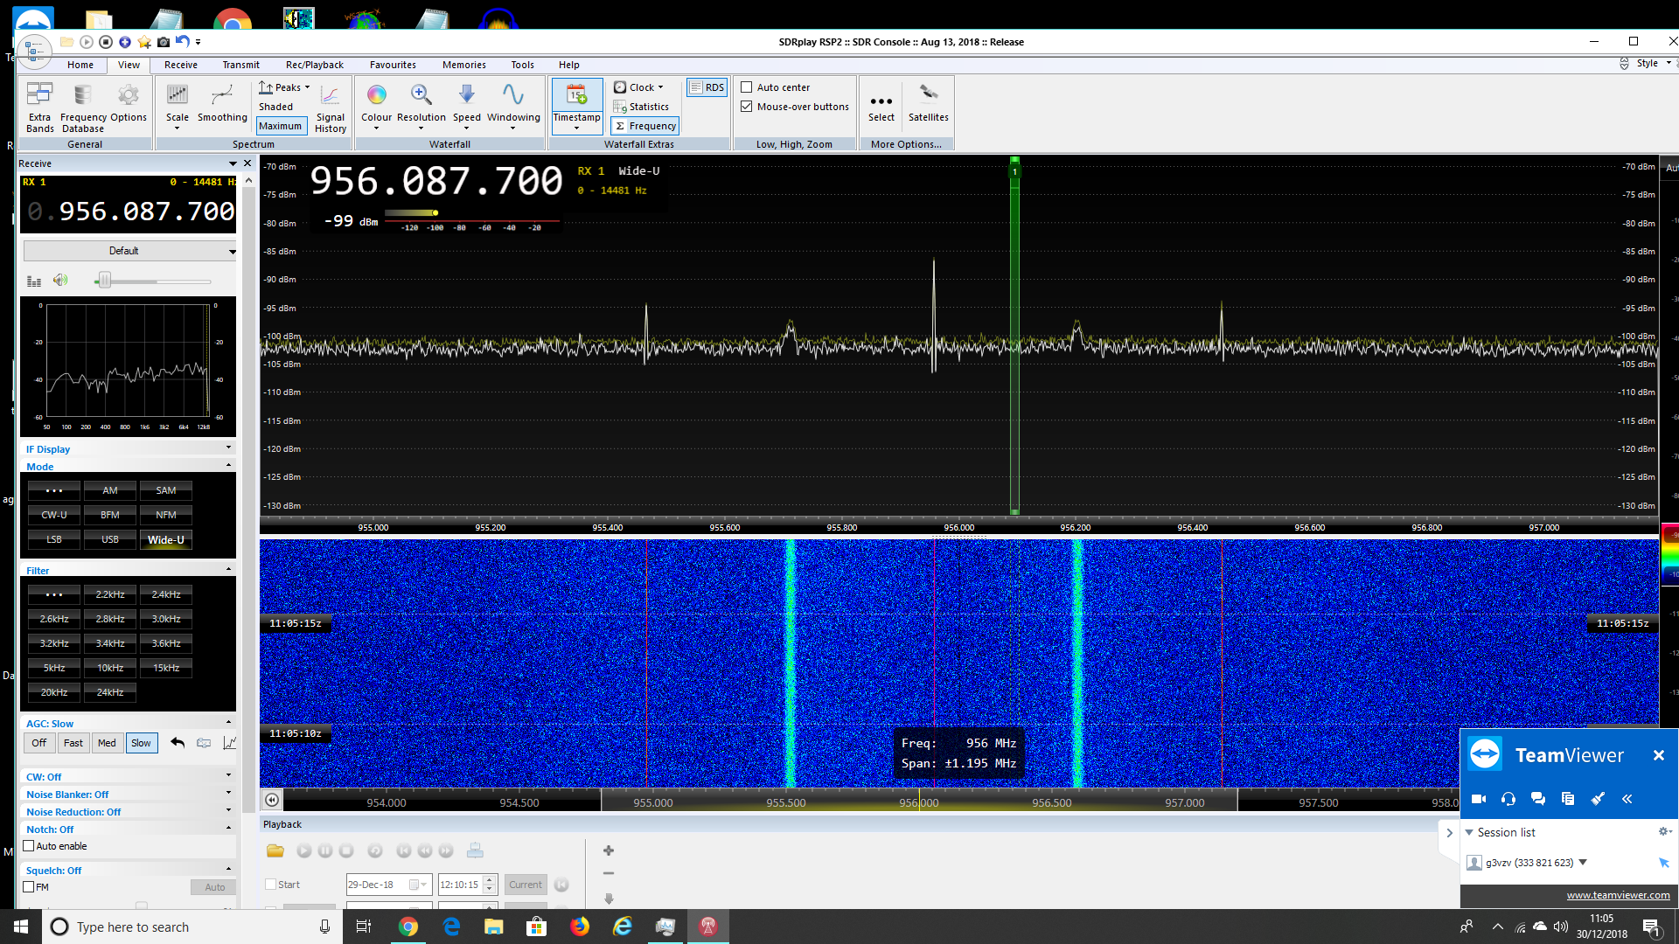The image size is (1679, 944).
Task: Toggle Mouse-over buttons checkbox
Action: pos(747,107)
